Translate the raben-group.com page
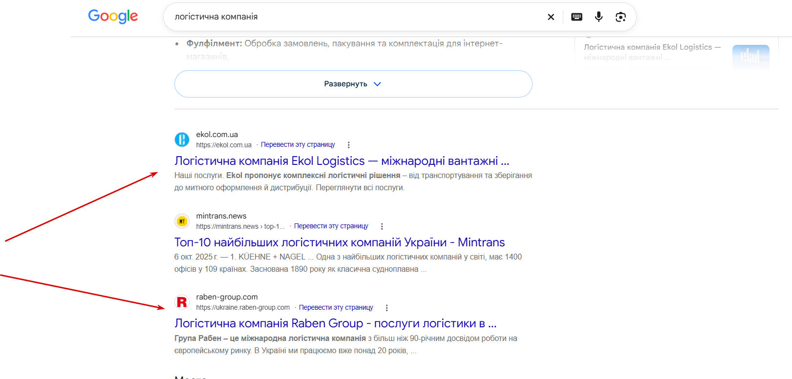Viewport: 792px width, 379px height. (336, 308)
